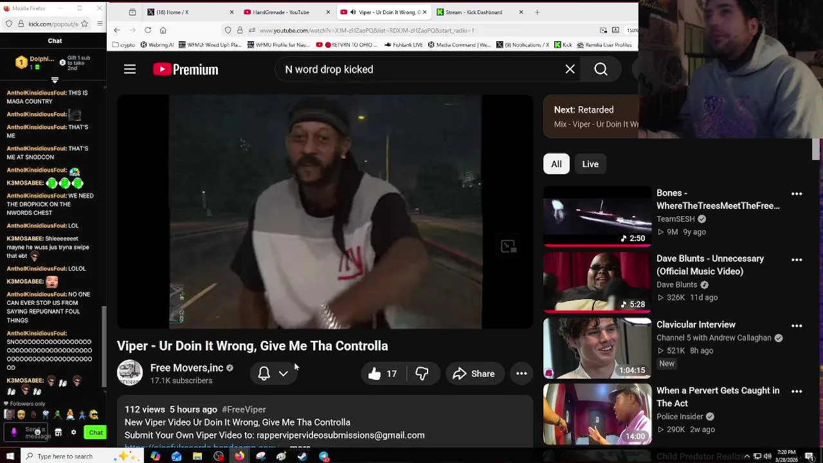823x463 pixels.
Task: Send message with green Chat button
Action: tap(95, 433)
